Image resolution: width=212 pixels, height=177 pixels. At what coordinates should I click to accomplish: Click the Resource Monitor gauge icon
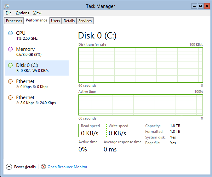click(x=43, y=167)
